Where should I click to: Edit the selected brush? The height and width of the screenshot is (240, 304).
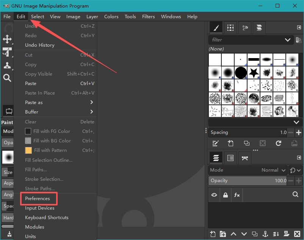pos(215,143)
